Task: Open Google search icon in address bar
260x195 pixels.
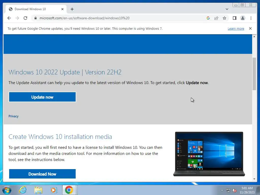Action: 208,18
